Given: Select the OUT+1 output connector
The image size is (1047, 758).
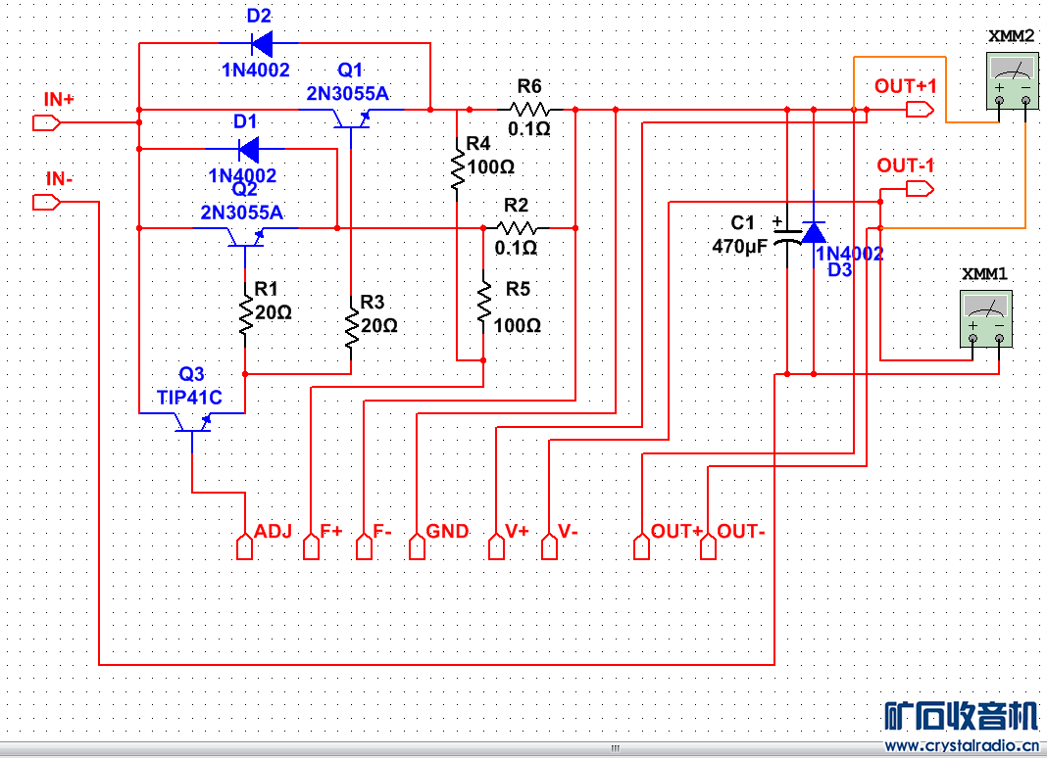Looking at the screenshot, I should [x=921, y=110].
